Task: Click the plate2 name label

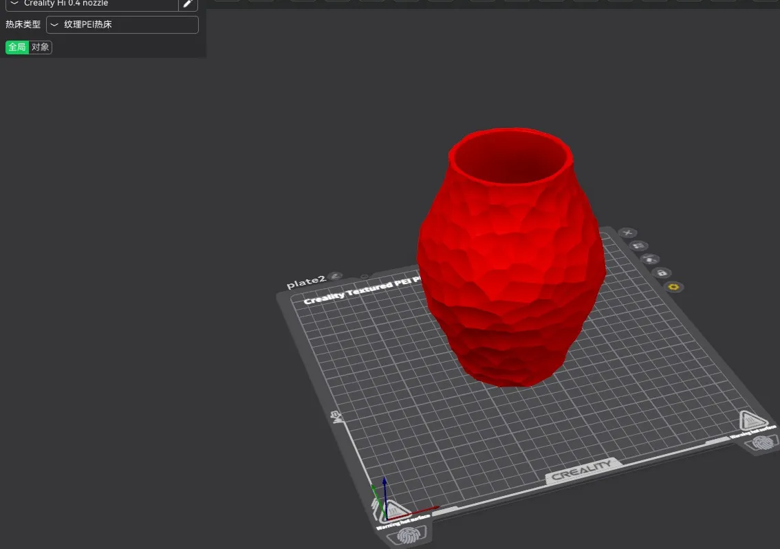Action: click(x=305, y=283)
